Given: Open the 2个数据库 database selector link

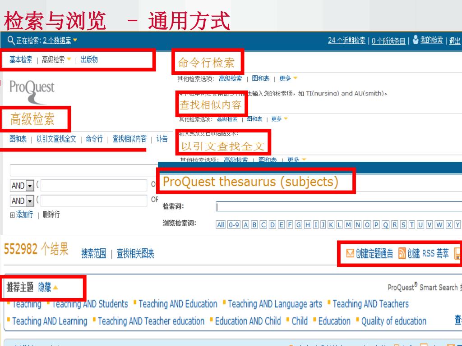Looking at the screenshot, I should click(x=57, y=40).
